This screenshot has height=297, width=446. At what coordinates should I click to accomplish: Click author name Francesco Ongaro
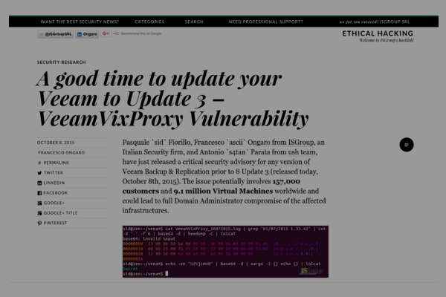60,151
